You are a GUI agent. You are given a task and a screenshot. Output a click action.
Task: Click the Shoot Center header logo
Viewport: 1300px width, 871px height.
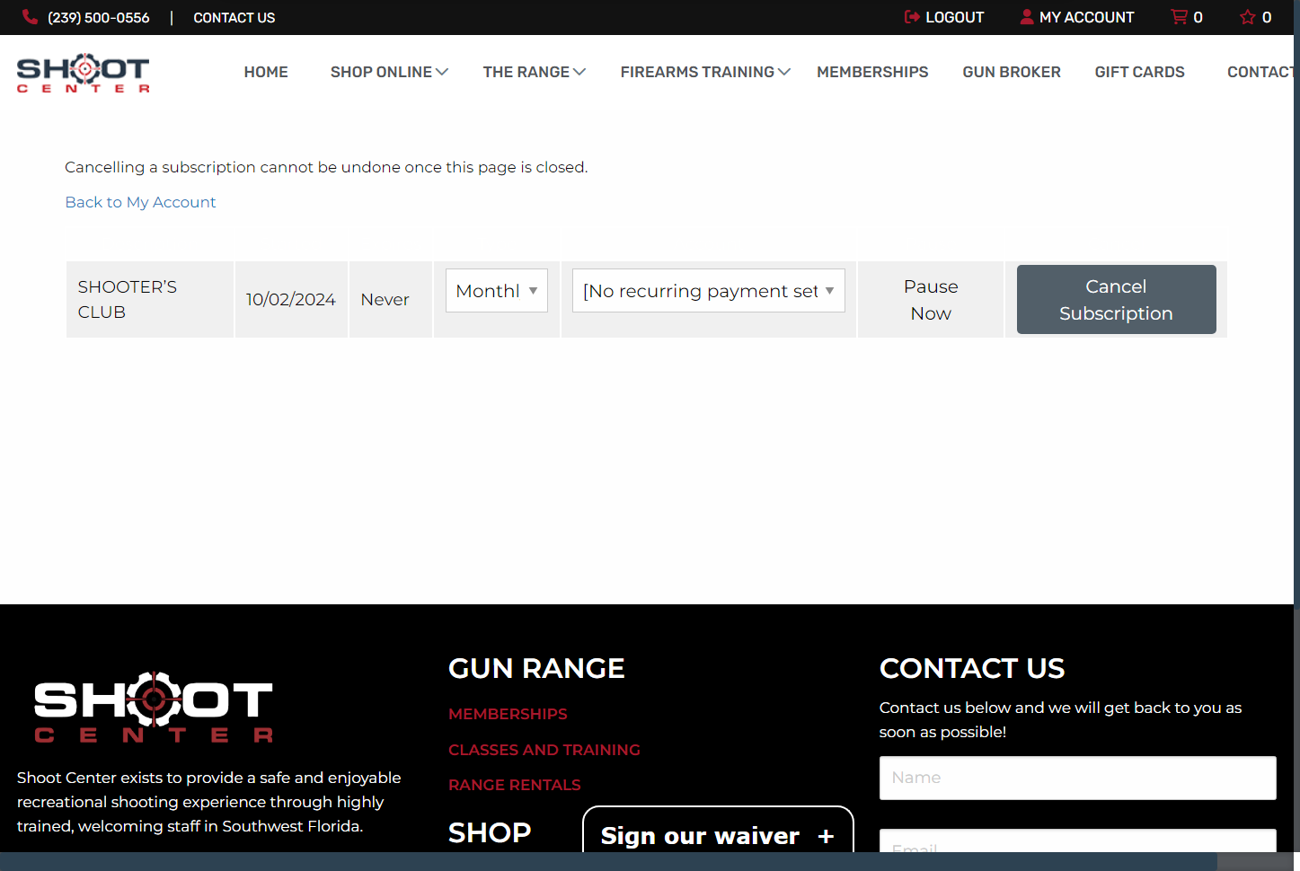coord(84,73)
